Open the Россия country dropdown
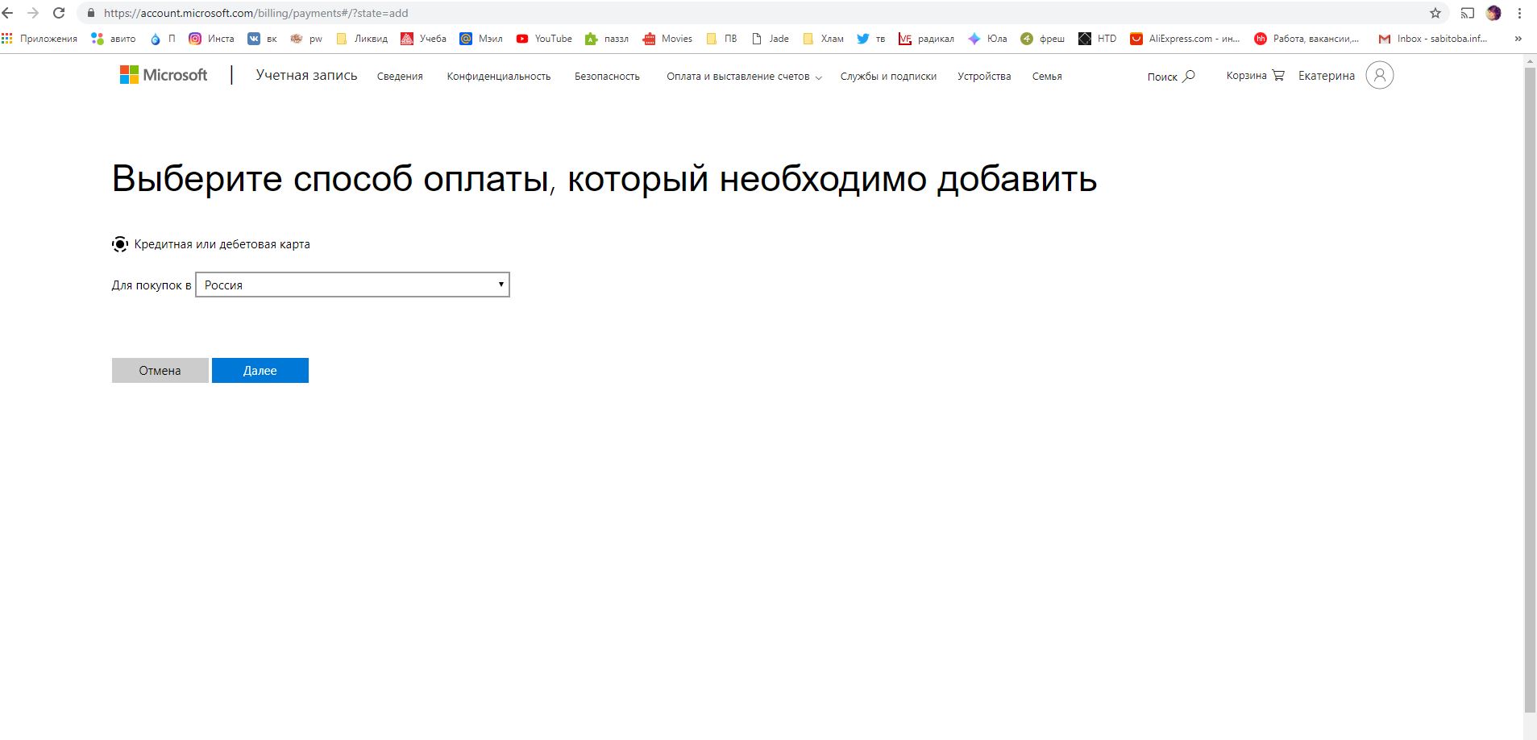This screenshot has width=1537, height=740. (x=352, y=285)
